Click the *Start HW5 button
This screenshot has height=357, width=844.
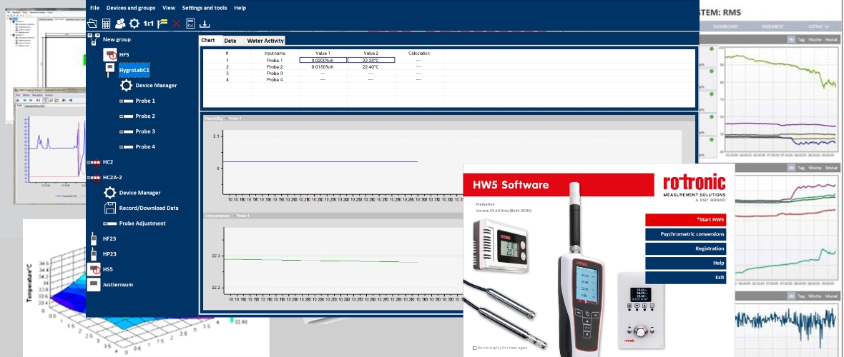click(x=686, y=220)
